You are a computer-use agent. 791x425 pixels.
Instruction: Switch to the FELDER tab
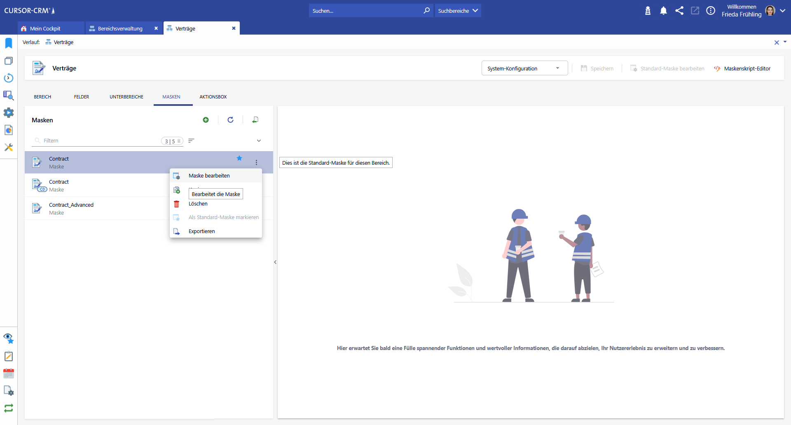pos(82,97)
